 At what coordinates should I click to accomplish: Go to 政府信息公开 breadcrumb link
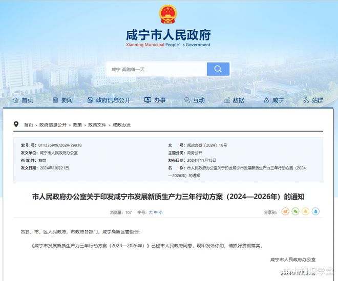(53, 125)
